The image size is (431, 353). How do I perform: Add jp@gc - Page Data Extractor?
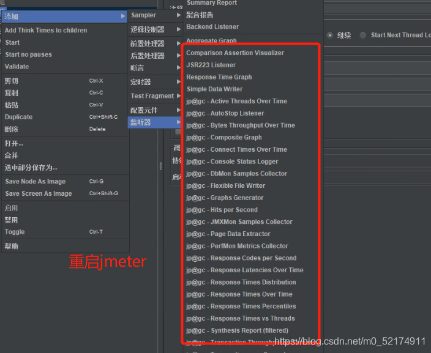tap(253, 234)
